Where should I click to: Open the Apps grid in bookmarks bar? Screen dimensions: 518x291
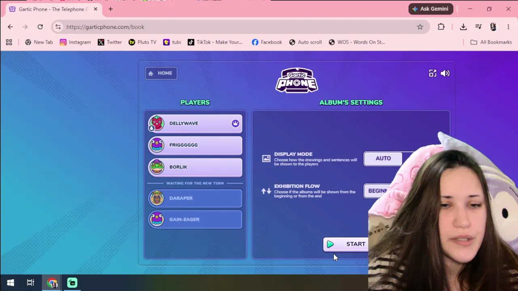coord(9,42)
